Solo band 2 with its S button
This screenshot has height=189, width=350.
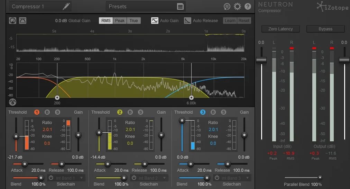tap(140, 112)
